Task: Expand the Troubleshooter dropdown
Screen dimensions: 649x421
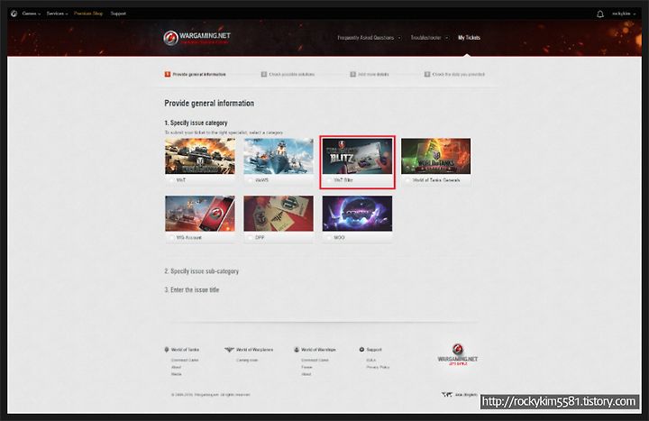Action: 429,38
